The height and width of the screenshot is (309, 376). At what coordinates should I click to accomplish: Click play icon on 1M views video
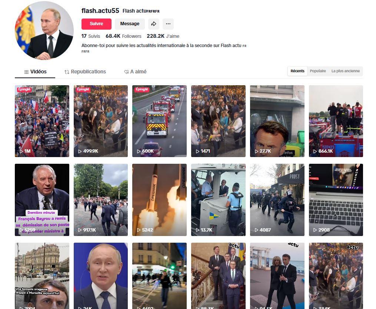[x=21, y=151]
